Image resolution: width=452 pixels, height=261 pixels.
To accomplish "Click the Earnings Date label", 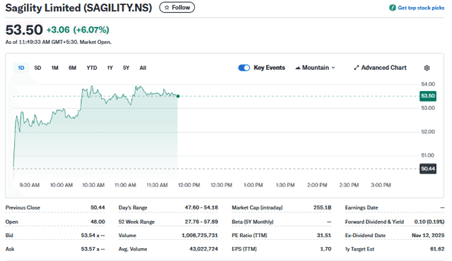I will pyautogui.click(x=362, y=207).
